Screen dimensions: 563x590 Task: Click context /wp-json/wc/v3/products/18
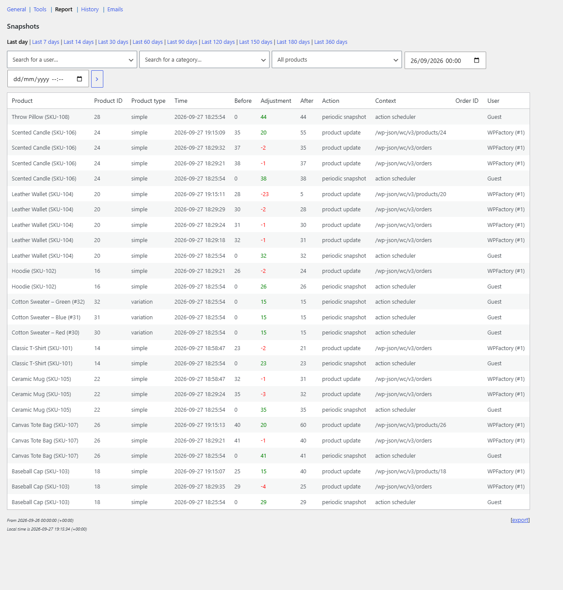pos(411,472)
